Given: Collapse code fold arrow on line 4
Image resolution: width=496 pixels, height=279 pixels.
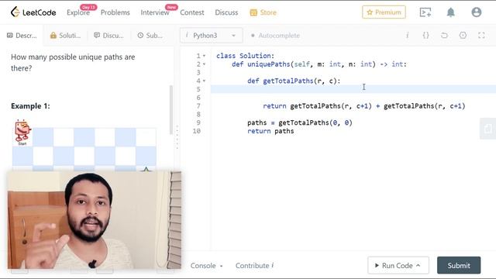Looking at the screenshot, I should pos(204,81).
